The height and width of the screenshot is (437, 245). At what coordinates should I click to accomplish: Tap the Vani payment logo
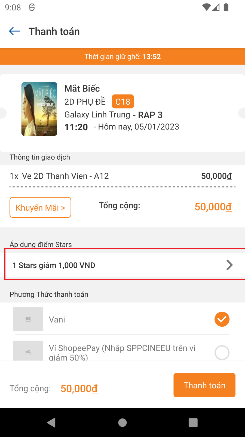(28, 319)
